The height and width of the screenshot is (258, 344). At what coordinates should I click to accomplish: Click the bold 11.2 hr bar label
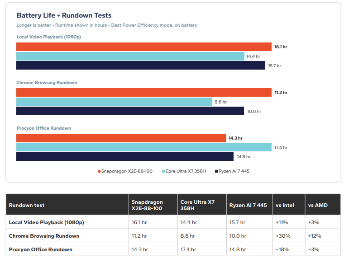click(281, 93)
